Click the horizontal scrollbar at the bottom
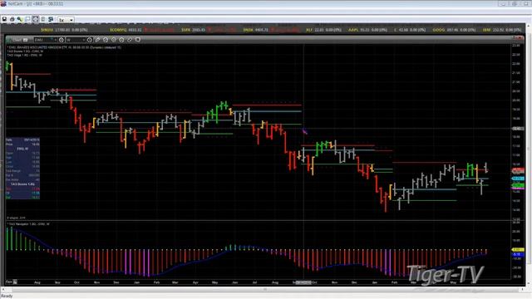The width and height of the screenshot is (532, 299). pyautogui.click(x=264, y=290)
